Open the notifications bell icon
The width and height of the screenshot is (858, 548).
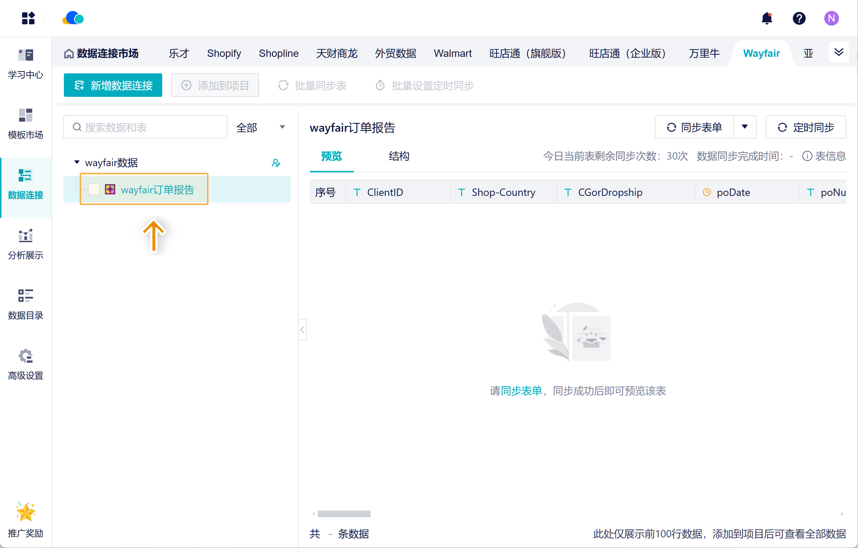(x=767, y=18)
